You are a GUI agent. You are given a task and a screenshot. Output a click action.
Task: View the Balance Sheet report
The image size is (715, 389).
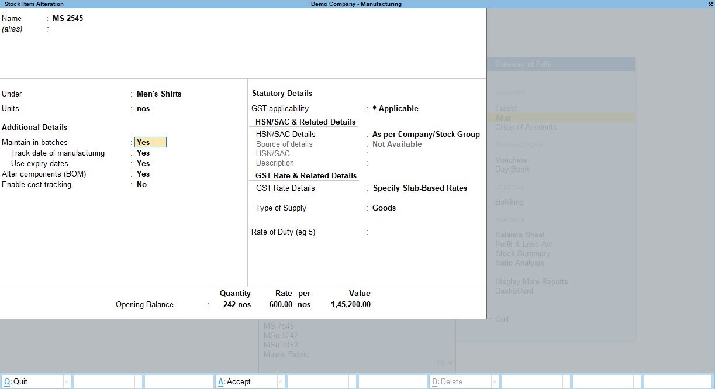click(520, 235)
